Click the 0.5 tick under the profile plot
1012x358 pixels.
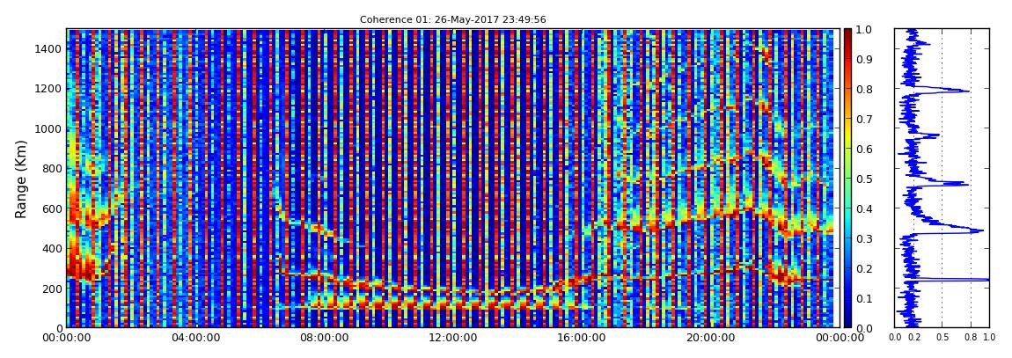[x=942, y=338]
